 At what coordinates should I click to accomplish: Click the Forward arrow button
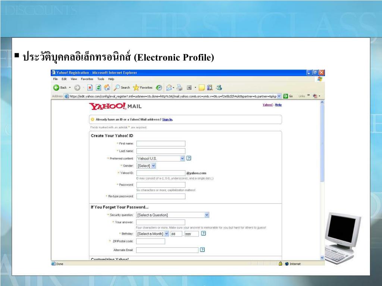77,88
